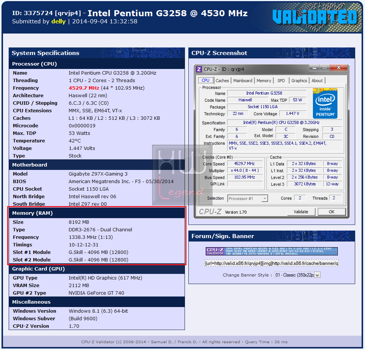Screen dimensions: 365x350
Task: Click the Slot #1 Module G.Skill entry
Action: click(99, 252)
